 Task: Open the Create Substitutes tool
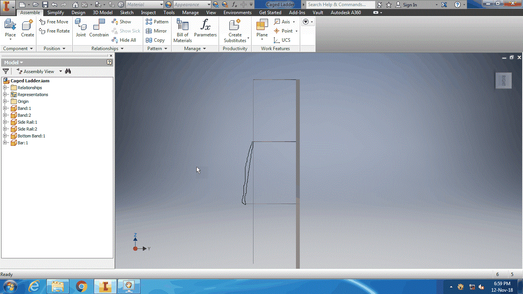(x=235, y=31)
